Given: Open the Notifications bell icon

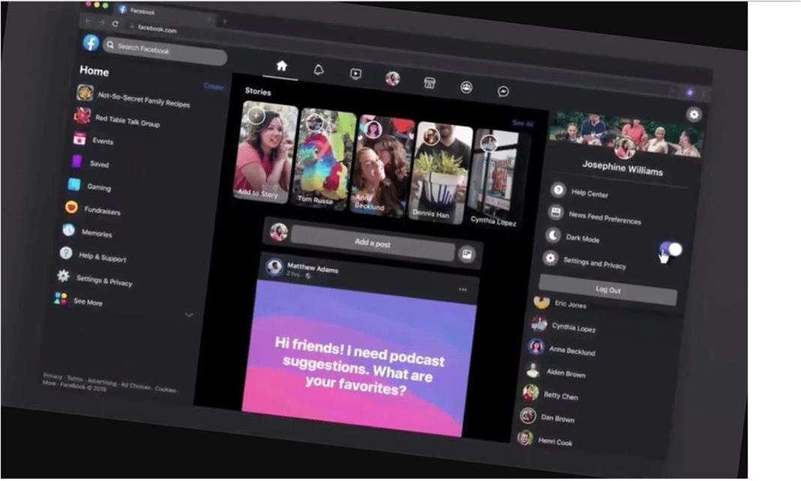Looking at the screenshot, I should [319, 70].
